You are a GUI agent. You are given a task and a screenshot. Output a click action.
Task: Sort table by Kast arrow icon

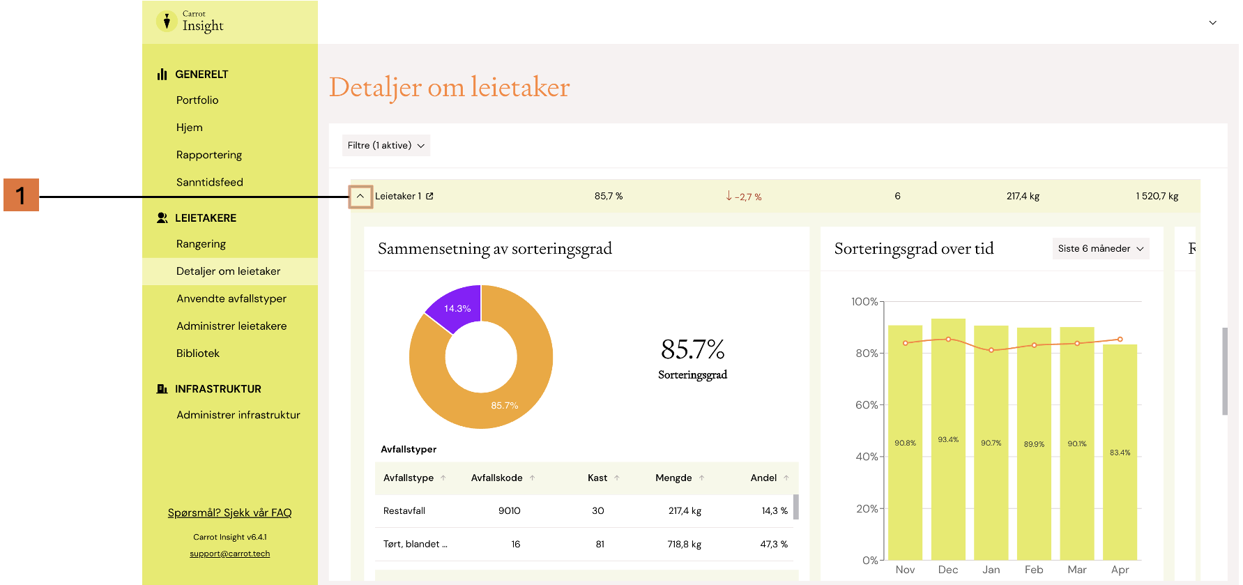[617, 478]
